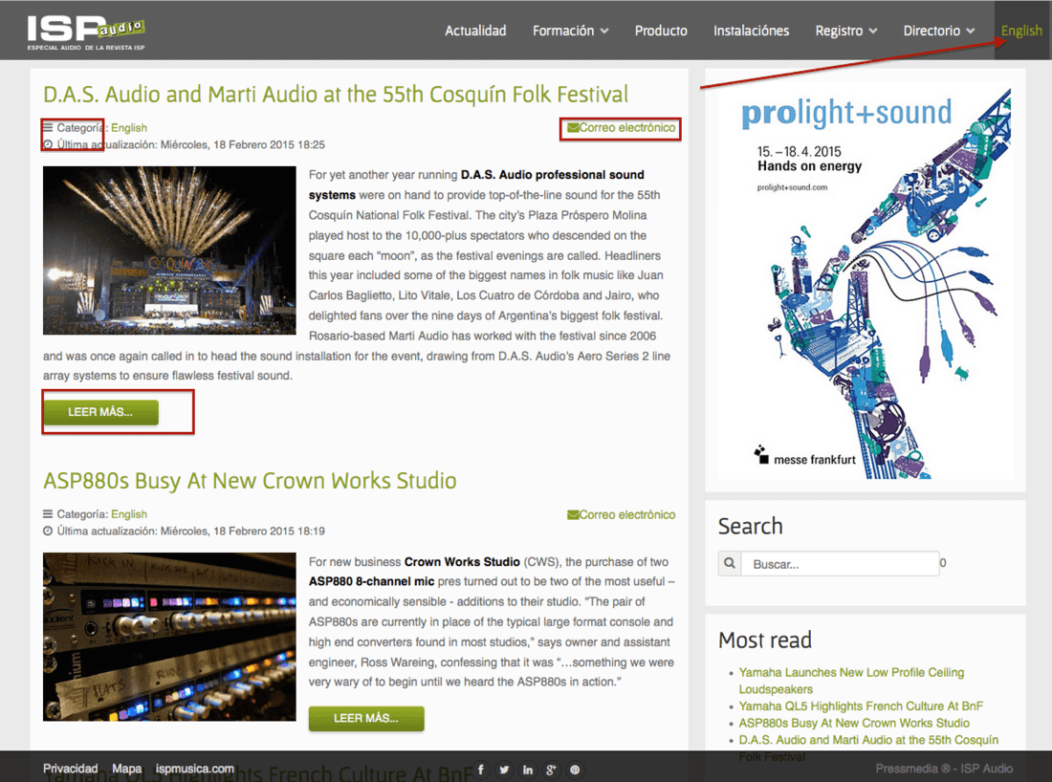Expand the Registro dropdown menu
Viewport: 1052px width, 782px height.
[x=846, y=31]
